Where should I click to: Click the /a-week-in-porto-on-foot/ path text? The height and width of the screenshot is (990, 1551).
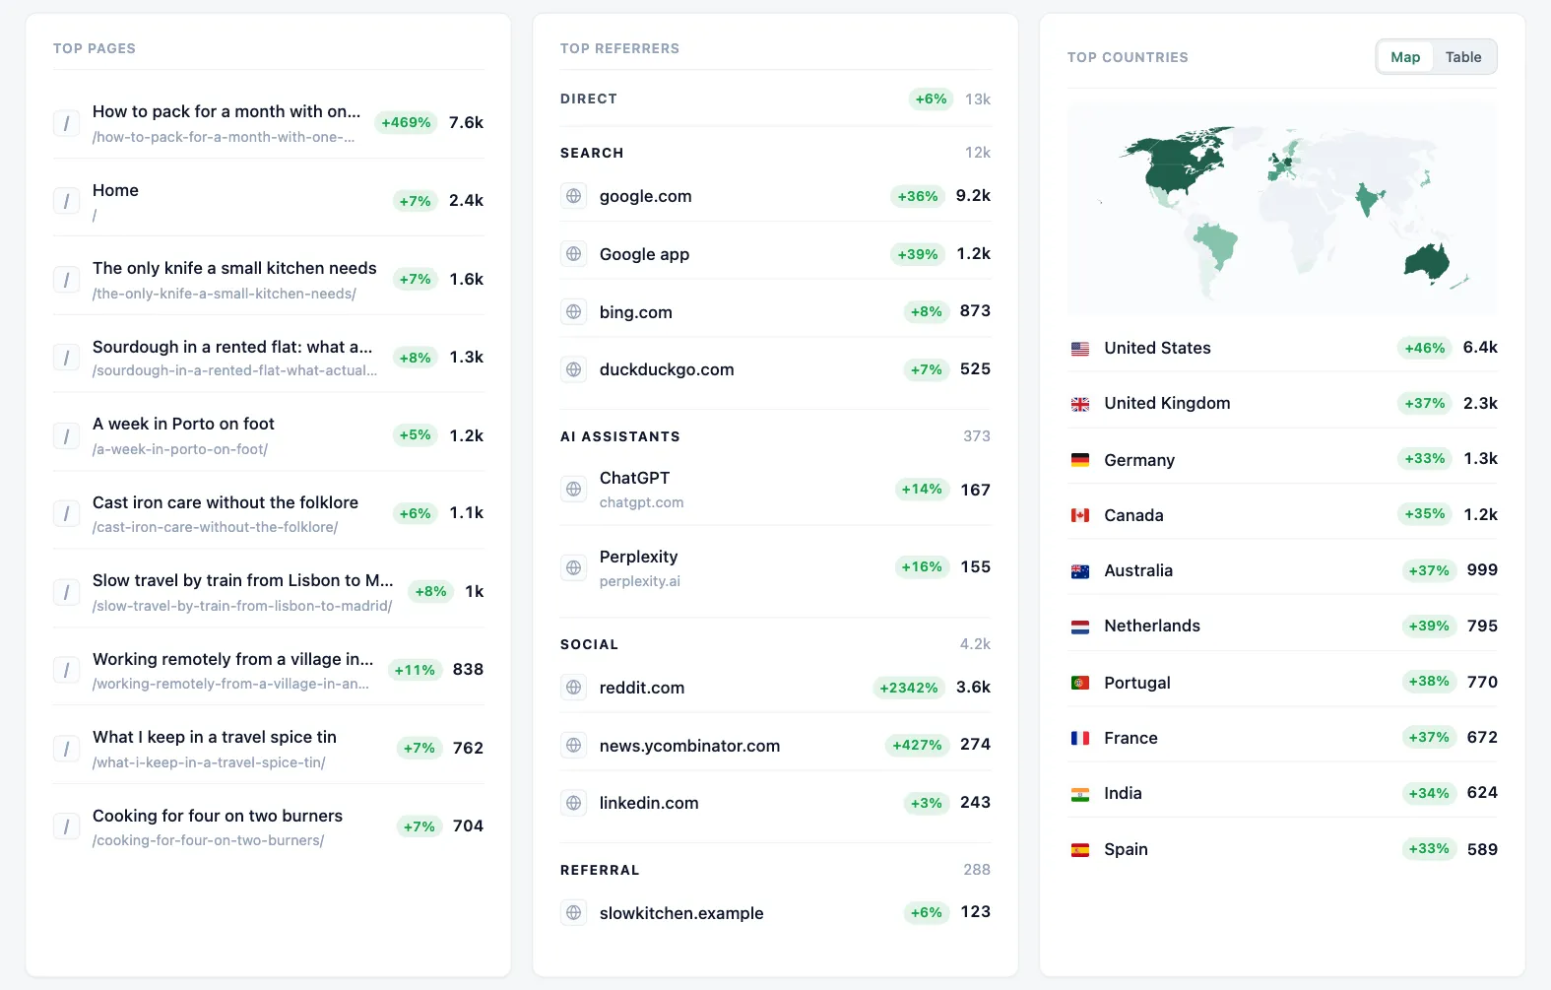[x=180, y=449]
